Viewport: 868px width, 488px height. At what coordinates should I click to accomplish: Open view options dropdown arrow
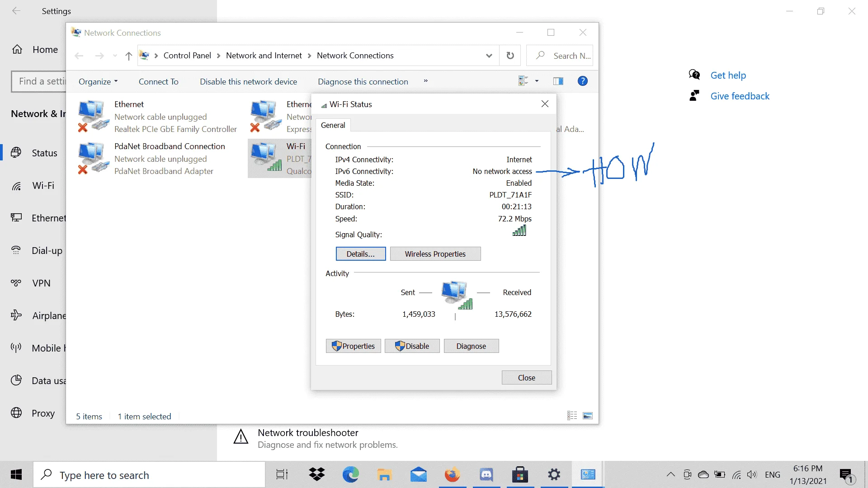tap(537, 81)
